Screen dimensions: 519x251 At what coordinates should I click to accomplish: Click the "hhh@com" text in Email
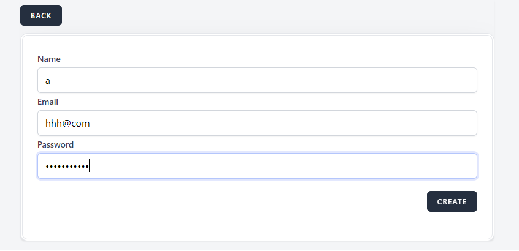pos(67,123)
